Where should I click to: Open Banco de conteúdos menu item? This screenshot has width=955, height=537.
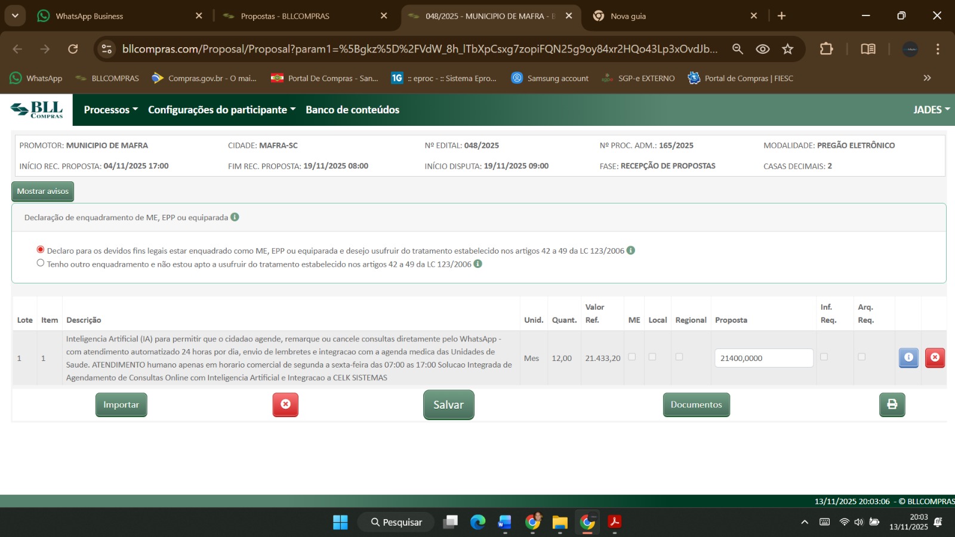[352, 110]
